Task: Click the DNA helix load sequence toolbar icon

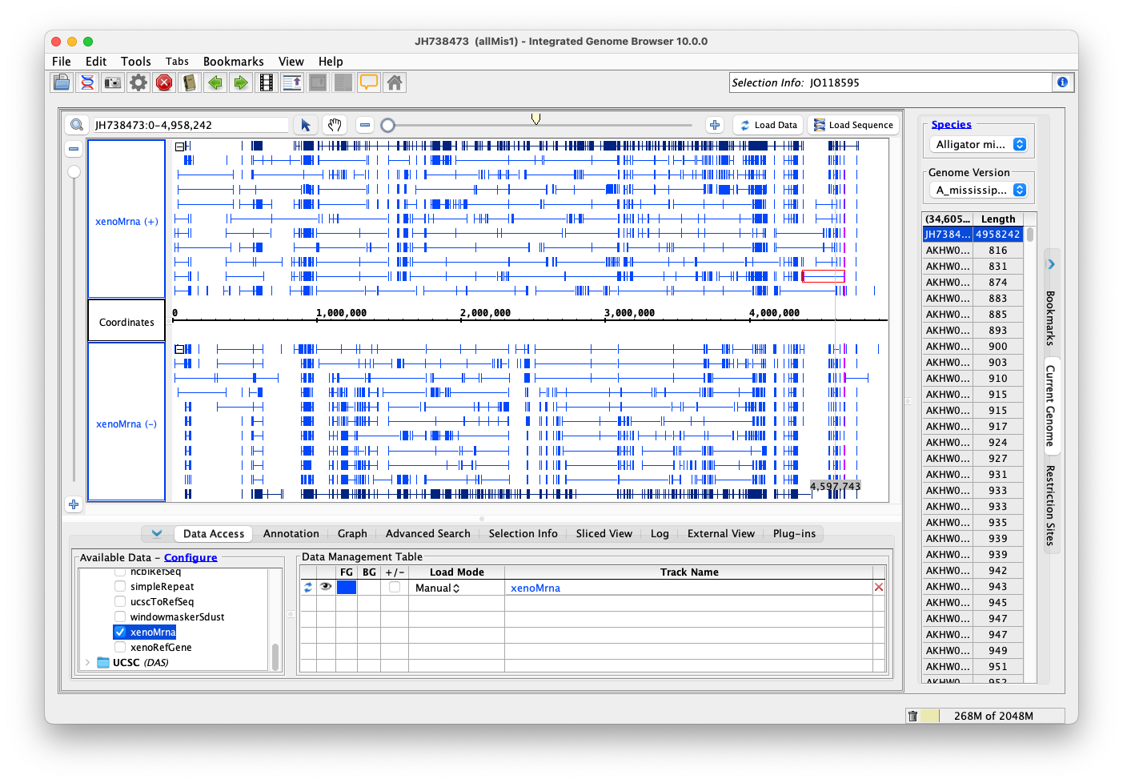Action: (87, 82)
